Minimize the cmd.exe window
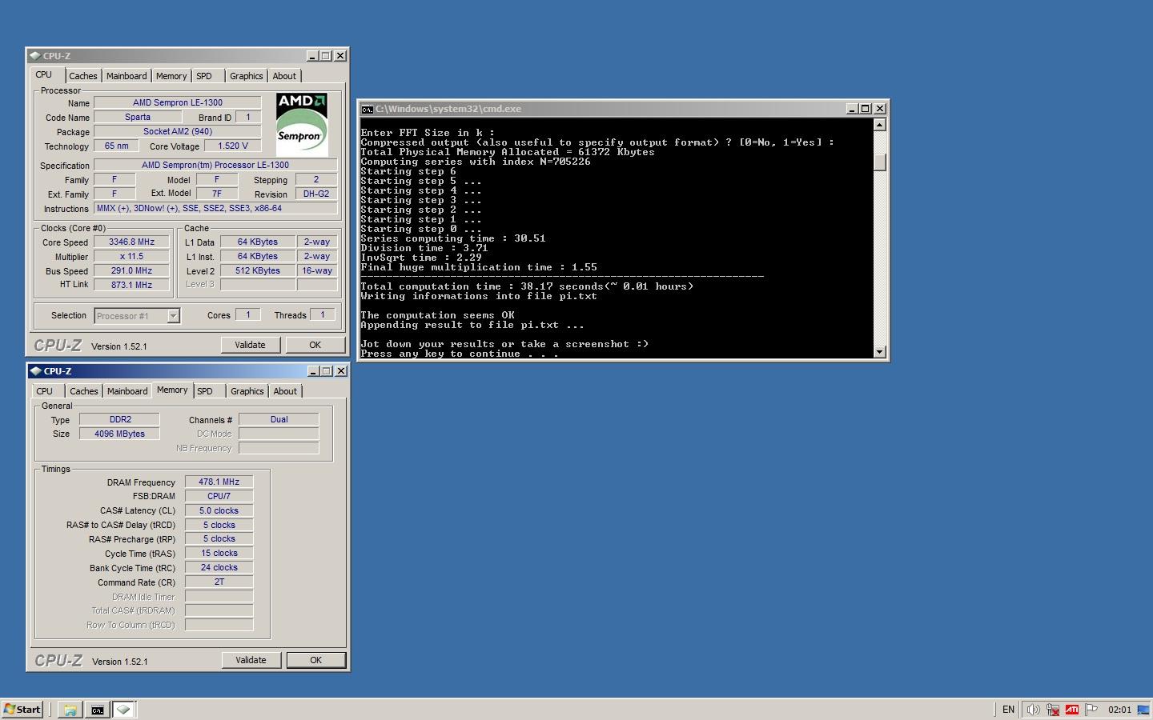The height and width of the screenshot is (720, 1153). coord(852,109)
